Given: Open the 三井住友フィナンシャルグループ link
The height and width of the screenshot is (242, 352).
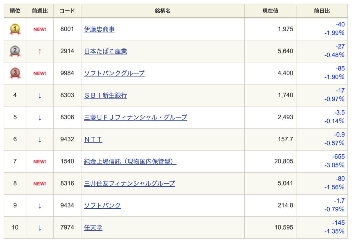Looking at the screenshot, I should click(x=129, y=184).
